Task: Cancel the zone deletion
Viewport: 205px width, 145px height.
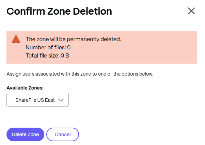Action: (x=63, y=134)
